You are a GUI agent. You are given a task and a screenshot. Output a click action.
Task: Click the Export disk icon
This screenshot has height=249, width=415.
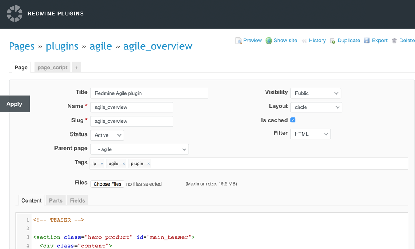pos(367,41)
